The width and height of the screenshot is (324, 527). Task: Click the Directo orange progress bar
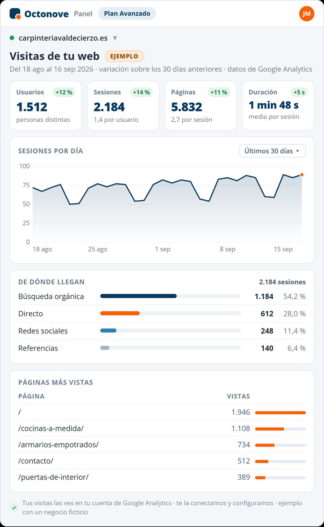point(120,313)
